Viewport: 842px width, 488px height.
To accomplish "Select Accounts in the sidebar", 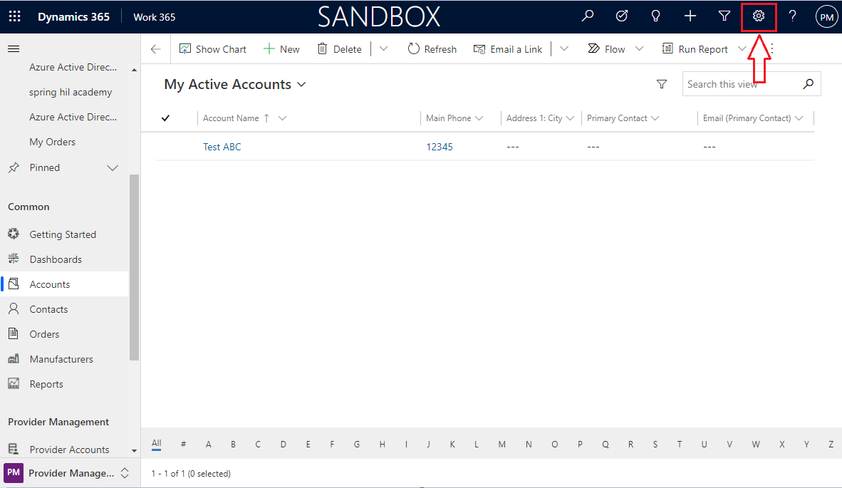I will [64, 284].
